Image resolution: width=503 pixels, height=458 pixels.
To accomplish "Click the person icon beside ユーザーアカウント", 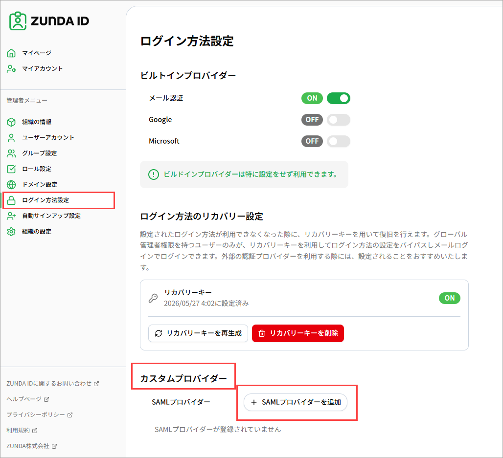I will click(11, 138).
